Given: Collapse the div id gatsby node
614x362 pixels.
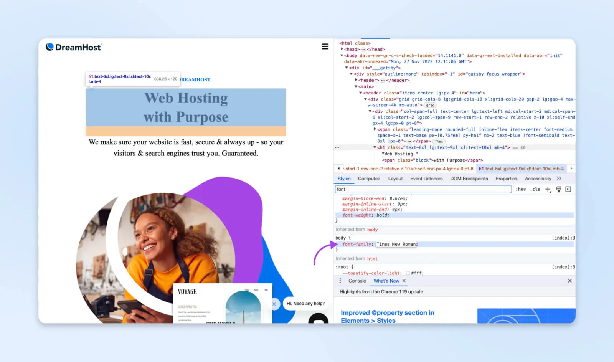Looking at the screenshot, I should pos(347,68).
